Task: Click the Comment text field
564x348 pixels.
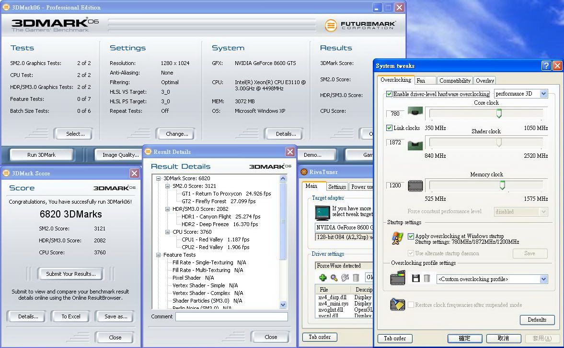Action: click(x=232, y=316)
